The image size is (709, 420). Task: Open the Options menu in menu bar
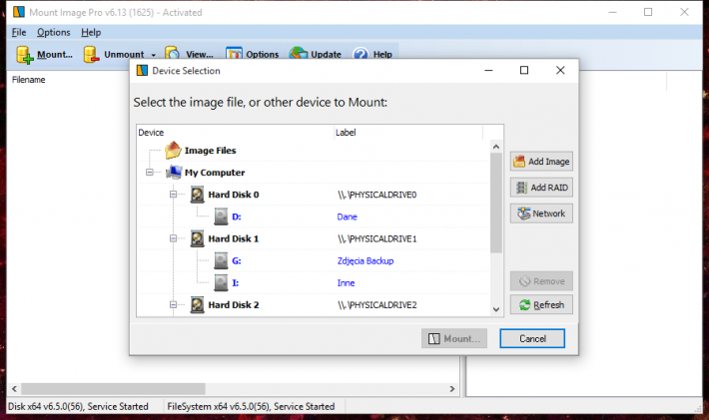click(53, 33)
